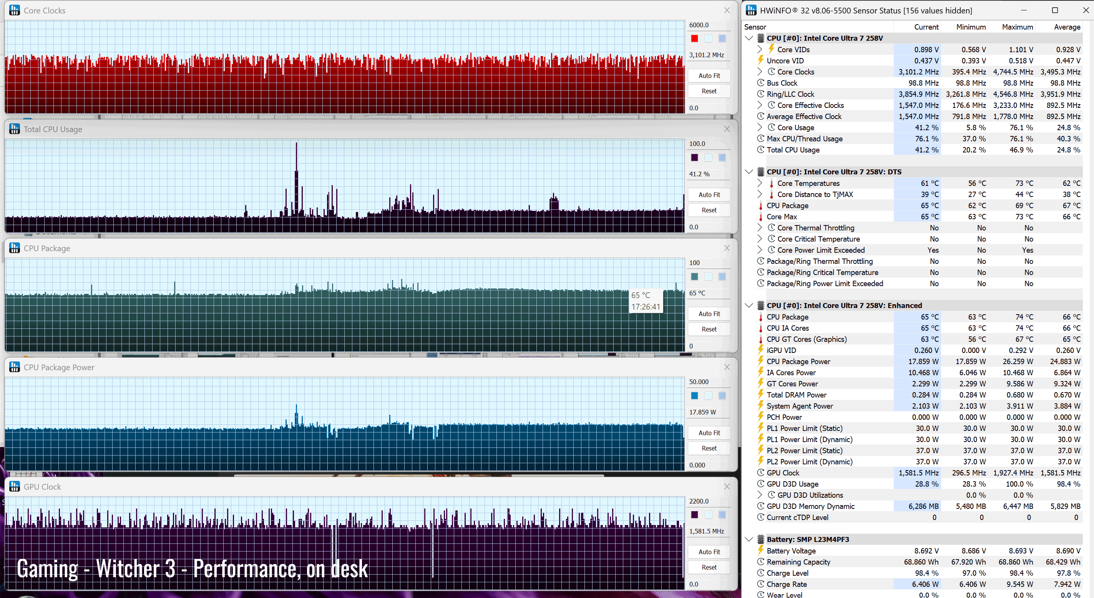Expand Core Critical Temperature row

[x=760, y=239]
